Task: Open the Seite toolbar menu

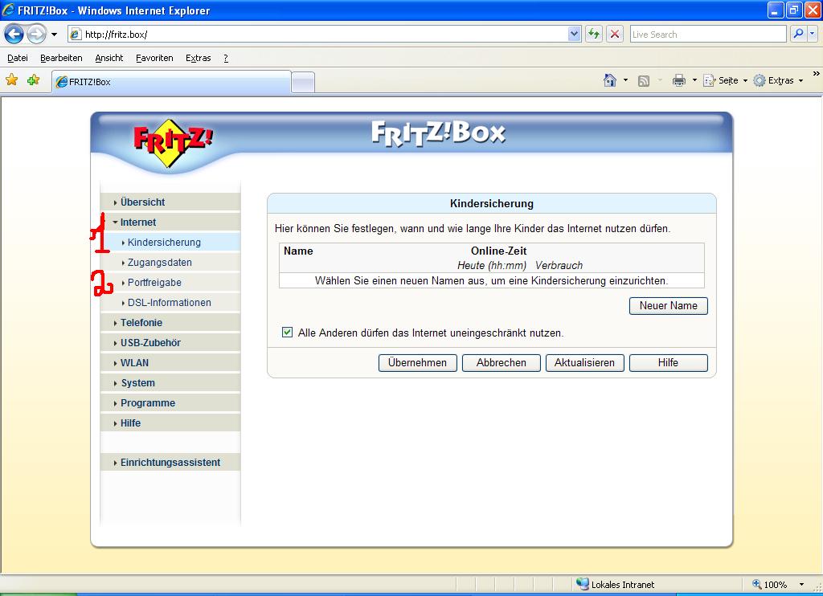Action: point(726,80)
